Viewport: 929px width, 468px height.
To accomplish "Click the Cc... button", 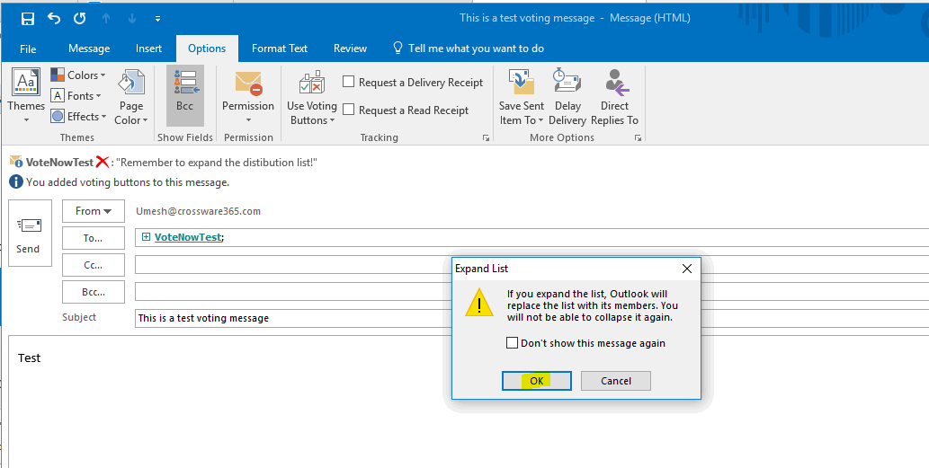I will tap(94, 265).
